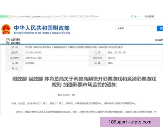
Task: Click the 中华人民共和国财政部 site title
Action: (x=42, y=28)
